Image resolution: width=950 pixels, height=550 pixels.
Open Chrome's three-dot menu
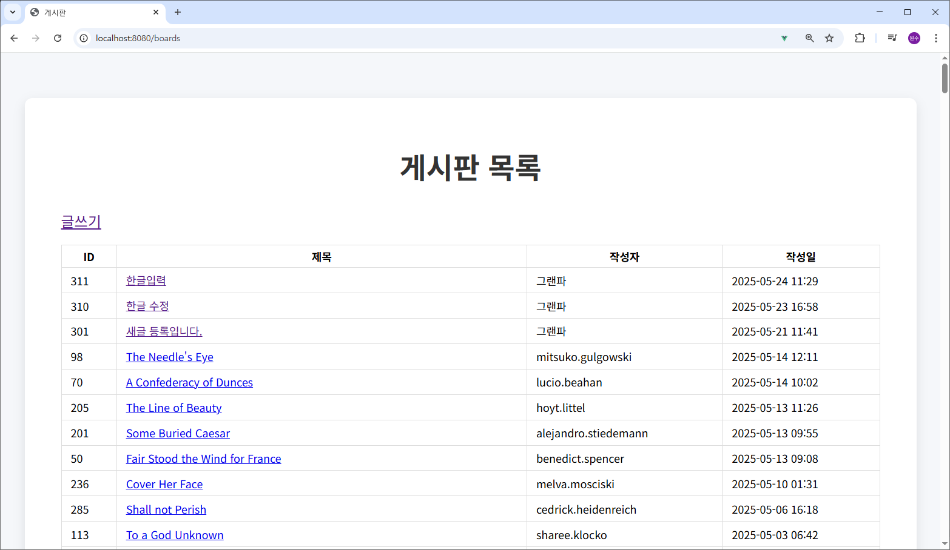pos(936,38)
